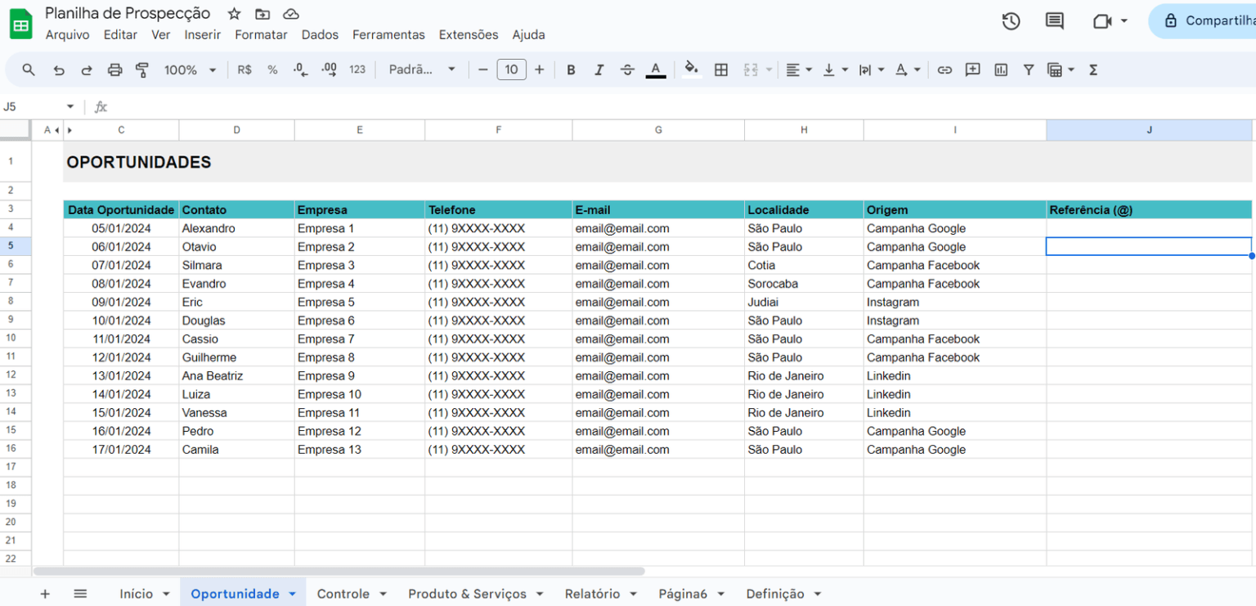The width and height of the screenshot is (1256, 606).
Task: Select the Paint format tool
Action: pyautogui.click(x=142, y=70)
